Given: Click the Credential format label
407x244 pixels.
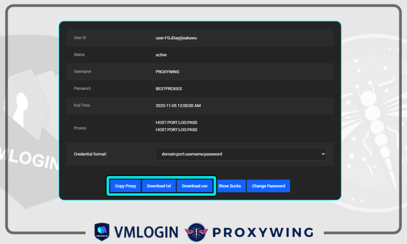Looking at the screenshot, I should click(90, 154).
